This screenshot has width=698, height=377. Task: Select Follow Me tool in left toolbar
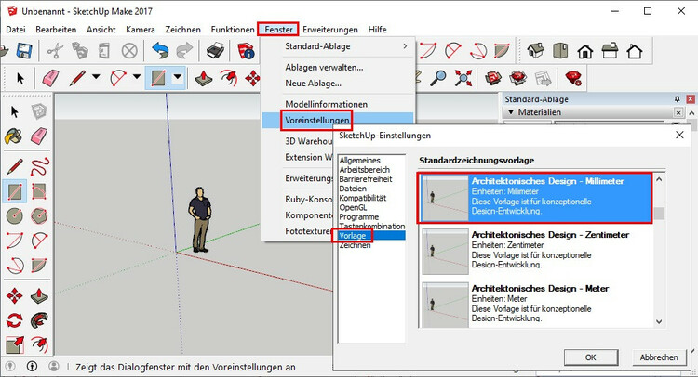click(x=39, y=319)
